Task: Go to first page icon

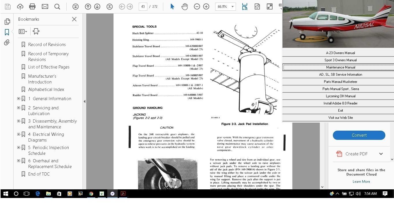Action: (76, 6)
